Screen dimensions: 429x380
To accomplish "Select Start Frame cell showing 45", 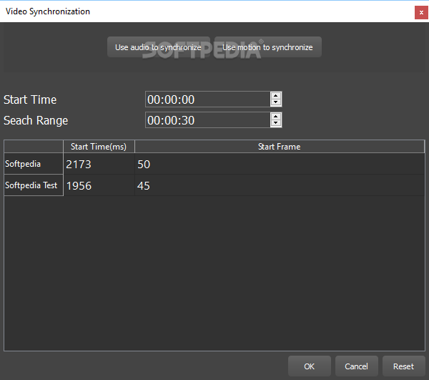I will point(280,185).
